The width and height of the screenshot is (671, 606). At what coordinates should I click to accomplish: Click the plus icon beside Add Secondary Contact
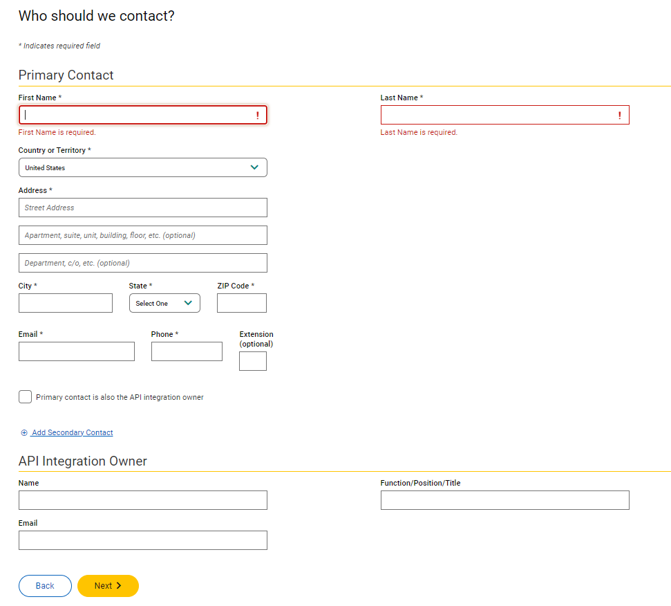pyautogui.click(x=24, y=433)
